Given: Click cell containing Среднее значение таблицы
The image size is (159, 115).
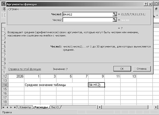Looking at the screenshot, I should [x=45, y=85].
